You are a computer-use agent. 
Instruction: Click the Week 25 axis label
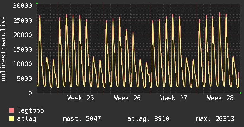[81, 98]
